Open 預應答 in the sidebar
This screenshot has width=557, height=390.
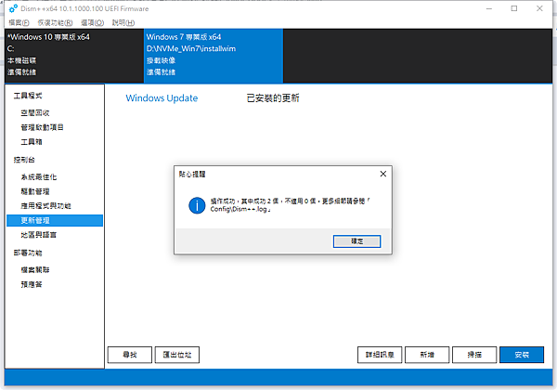32,284
